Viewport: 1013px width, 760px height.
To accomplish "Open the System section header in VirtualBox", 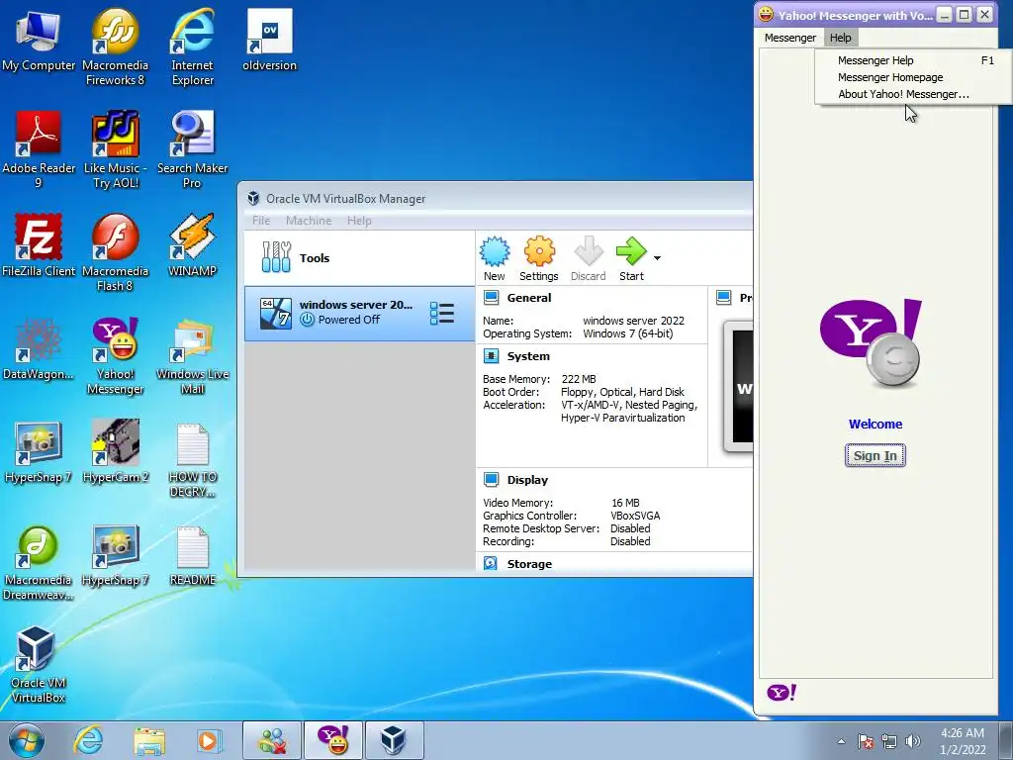I will [528, 356].
